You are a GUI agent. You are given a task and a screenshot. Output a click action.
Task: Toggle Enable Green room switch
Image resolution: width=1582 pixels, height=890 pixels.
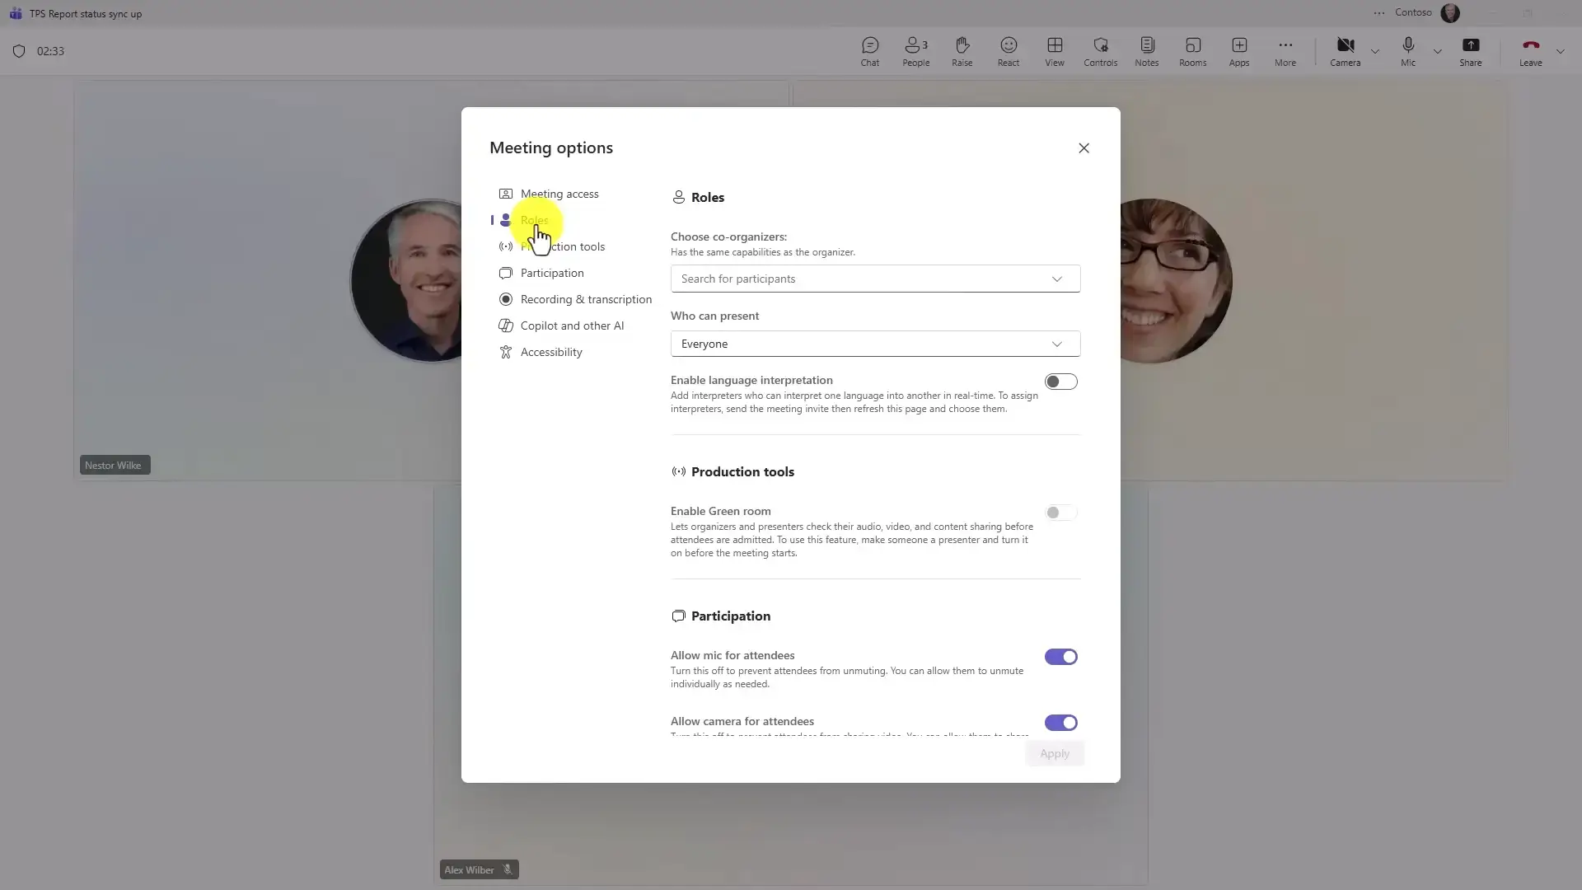tap(1060, 513)
